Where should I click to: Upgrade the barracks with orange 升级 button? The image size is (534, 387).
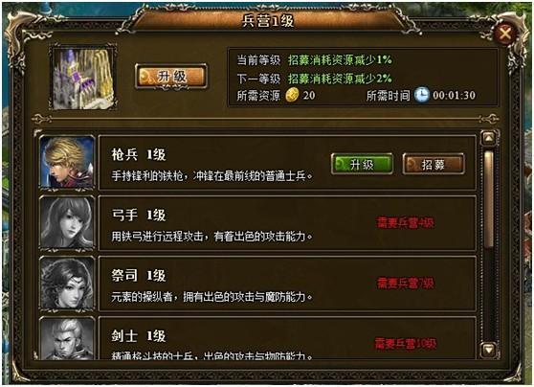[x=171, y=77]
